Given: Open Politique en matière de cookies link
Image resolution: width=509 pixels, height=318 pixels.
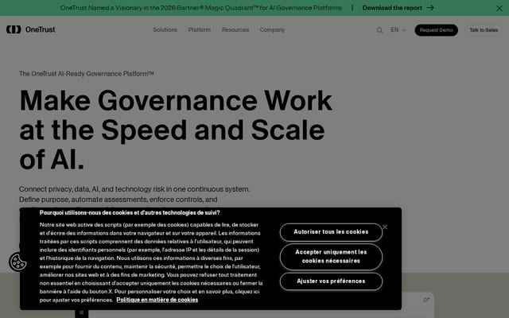Looking at the screenshot, I should [157, 300].
